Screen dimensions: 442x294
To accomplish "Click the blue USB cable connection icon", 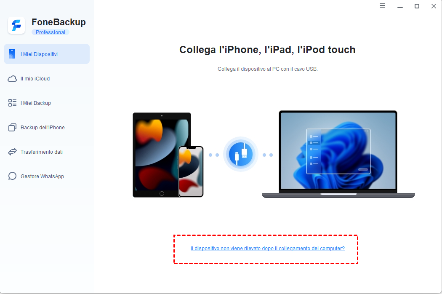I will click(240, 154).
